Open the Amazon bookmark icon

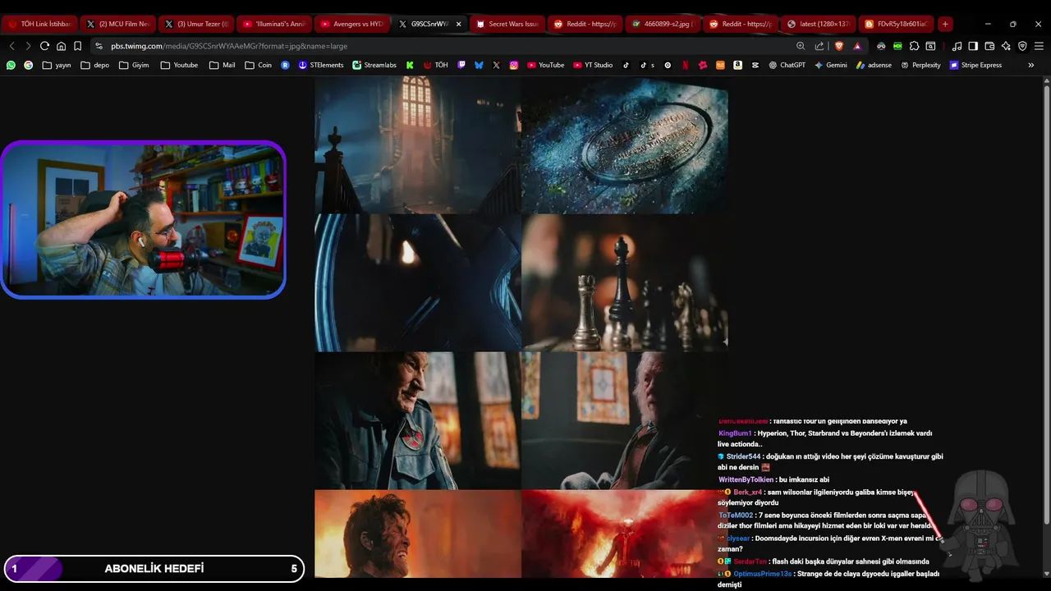tap(738, 65)
